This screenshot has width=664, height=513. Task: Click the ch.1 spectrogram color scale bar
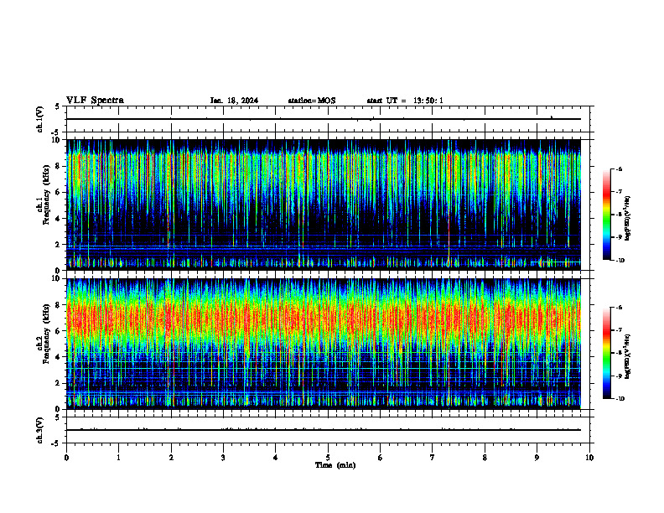[x=606, y=215]
